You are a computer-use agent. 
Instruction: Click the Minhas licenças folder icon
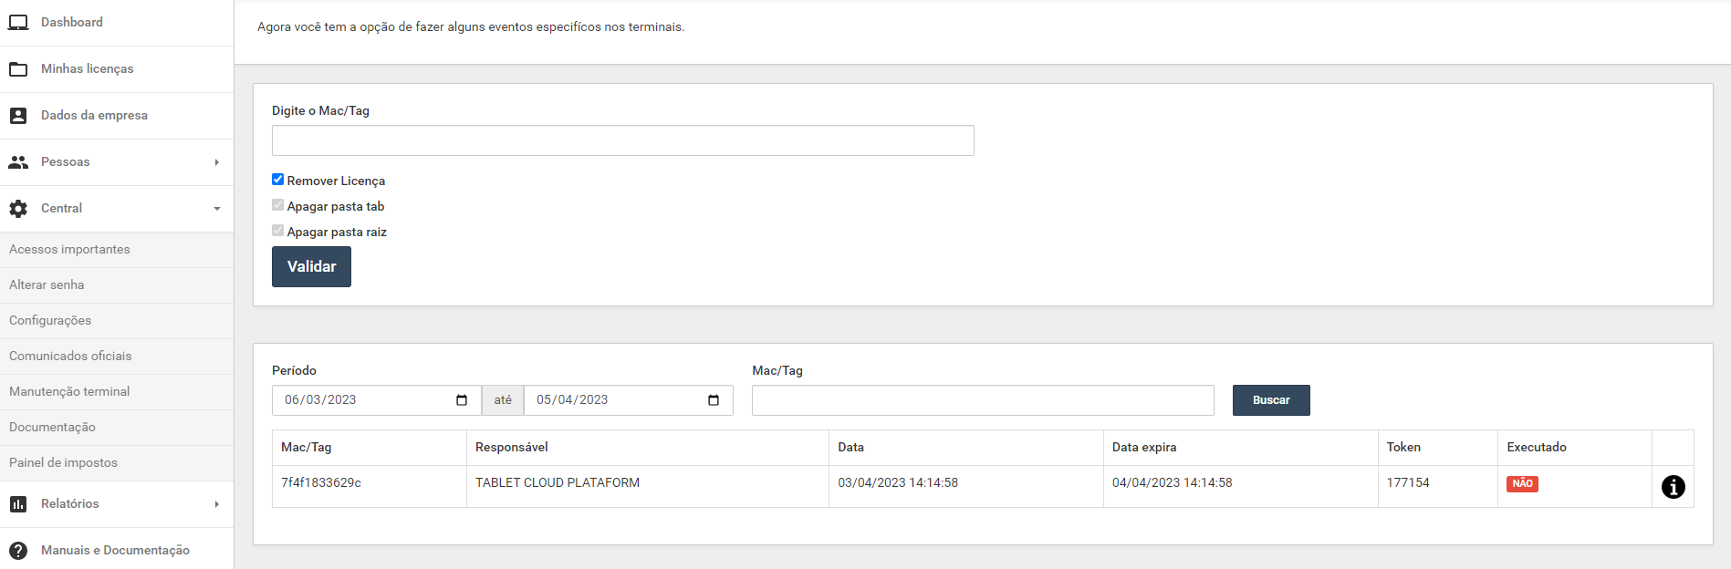point(18,69)
